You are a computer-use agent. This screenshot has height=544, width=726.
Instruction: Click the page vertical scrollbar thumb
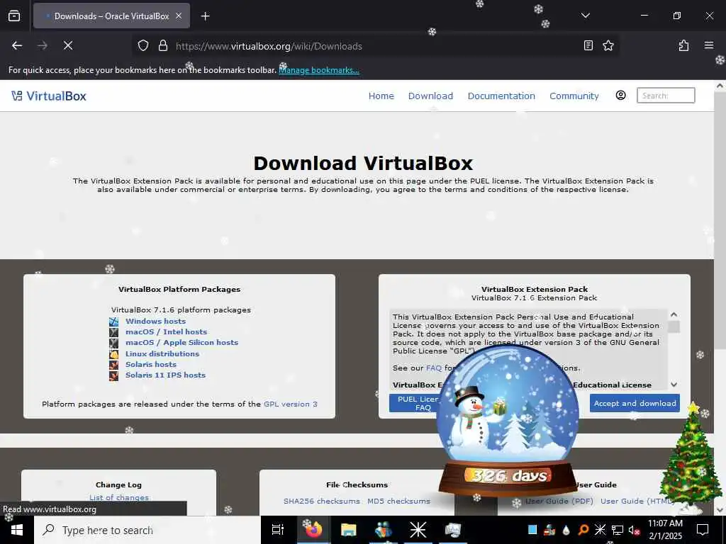point(720,221)
